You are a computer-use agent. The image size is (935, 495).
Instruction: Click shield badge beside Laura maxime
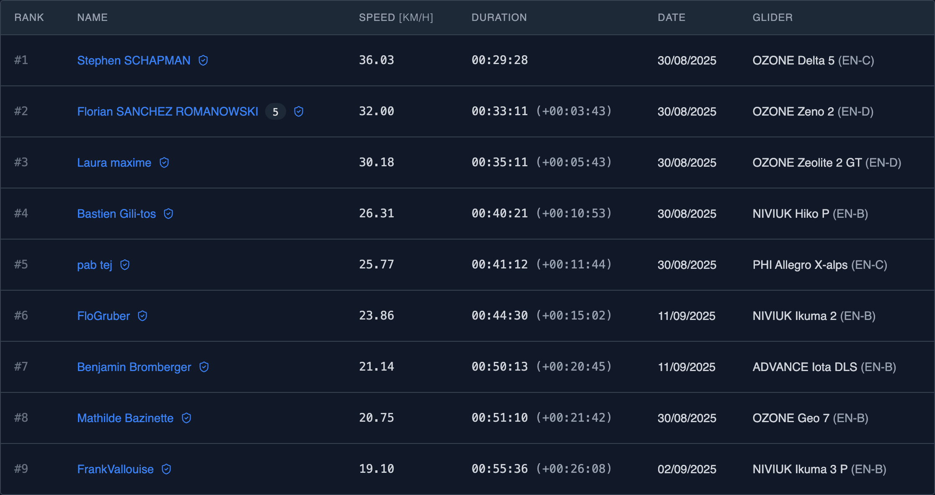tap(164, 162)
